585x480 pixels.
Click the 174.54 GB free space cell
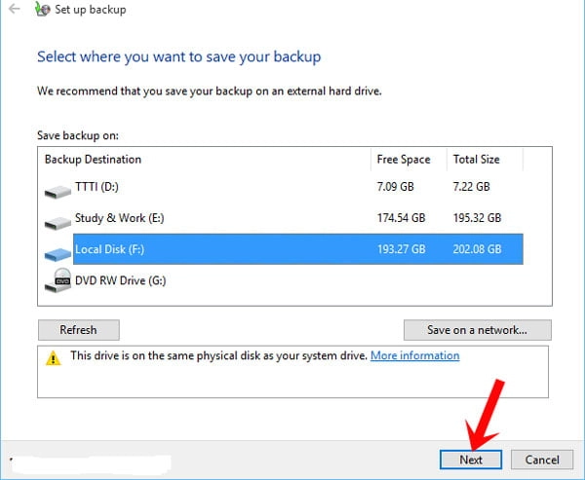pyautogui.click(x=401, y=219)
